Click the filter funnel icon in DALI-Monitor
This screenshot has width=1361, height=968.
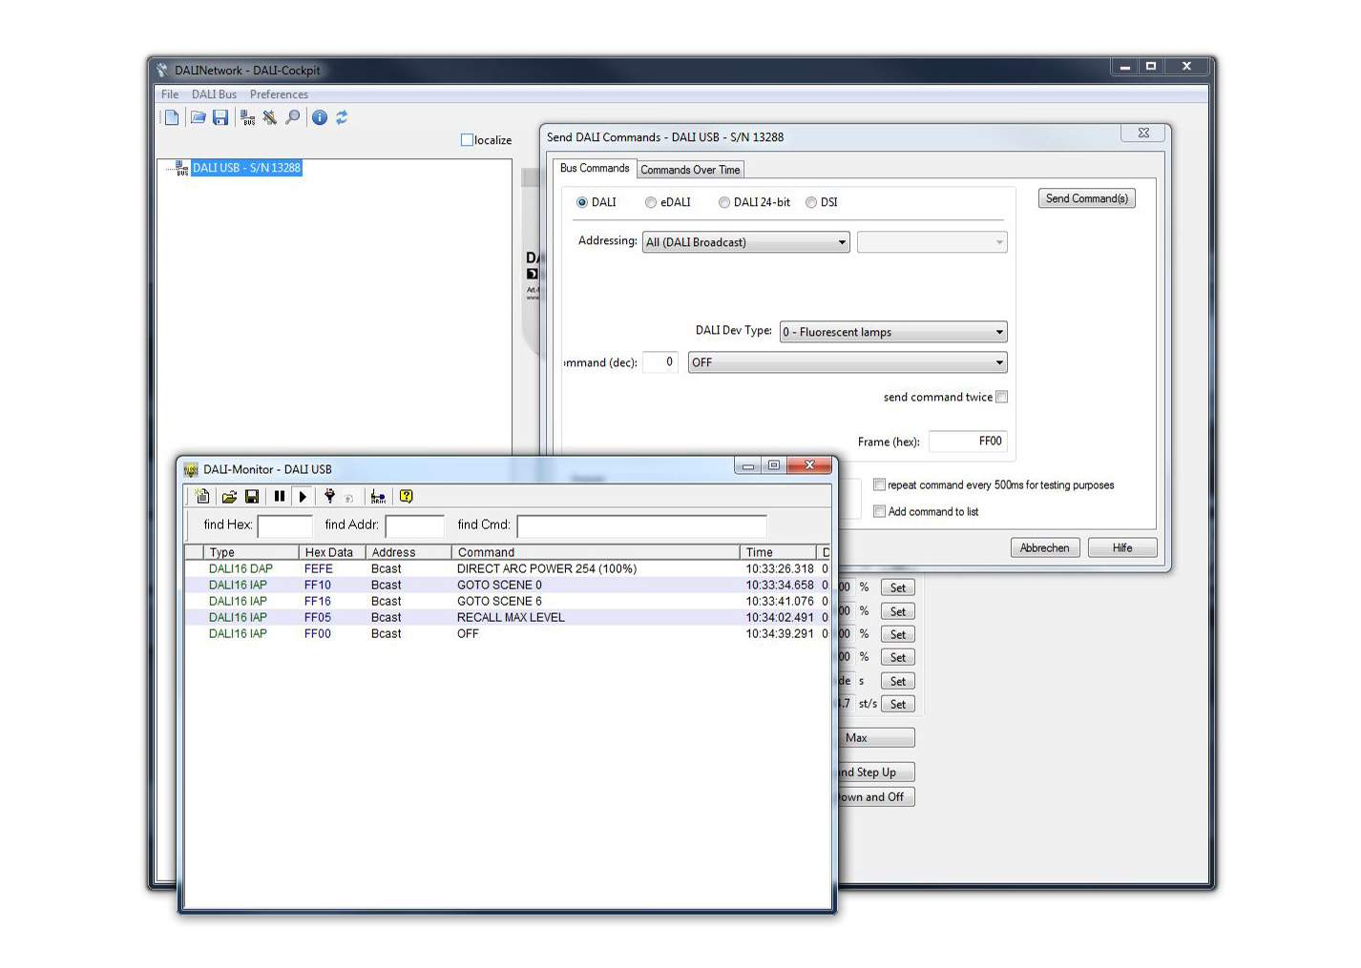tap(329, 496)
